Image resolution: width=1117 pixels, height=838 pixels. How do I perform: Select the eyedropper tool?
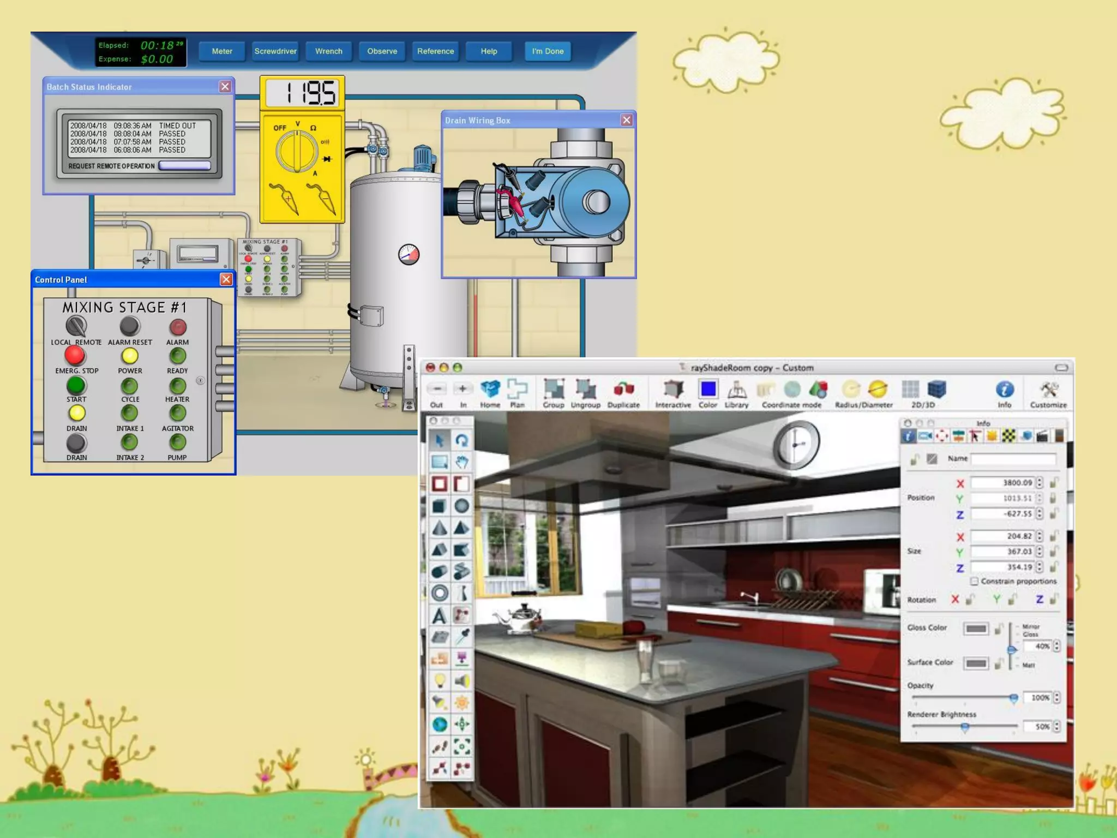[462, 636]
